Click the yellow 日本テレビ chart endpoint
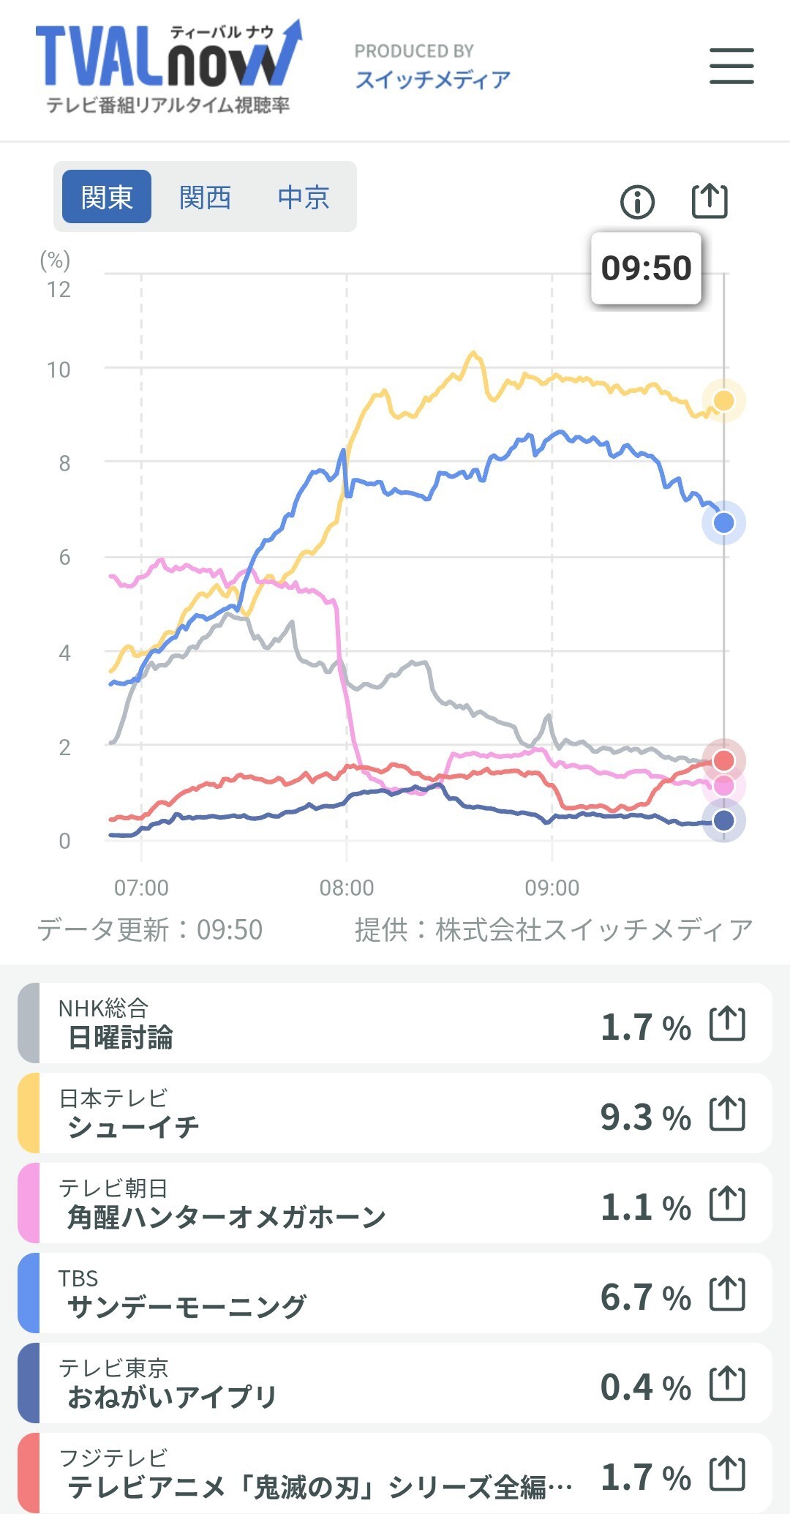Viewport: 790px width, 1514px height. [723, 400]
